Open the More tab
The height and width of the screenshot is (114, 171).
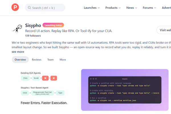click(x=63, y=60)
